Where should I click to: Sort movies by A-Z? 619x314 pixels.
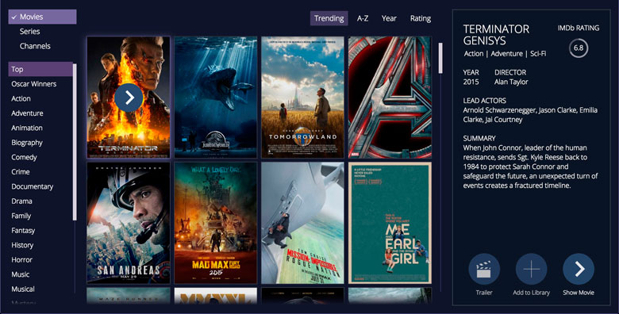363,18
